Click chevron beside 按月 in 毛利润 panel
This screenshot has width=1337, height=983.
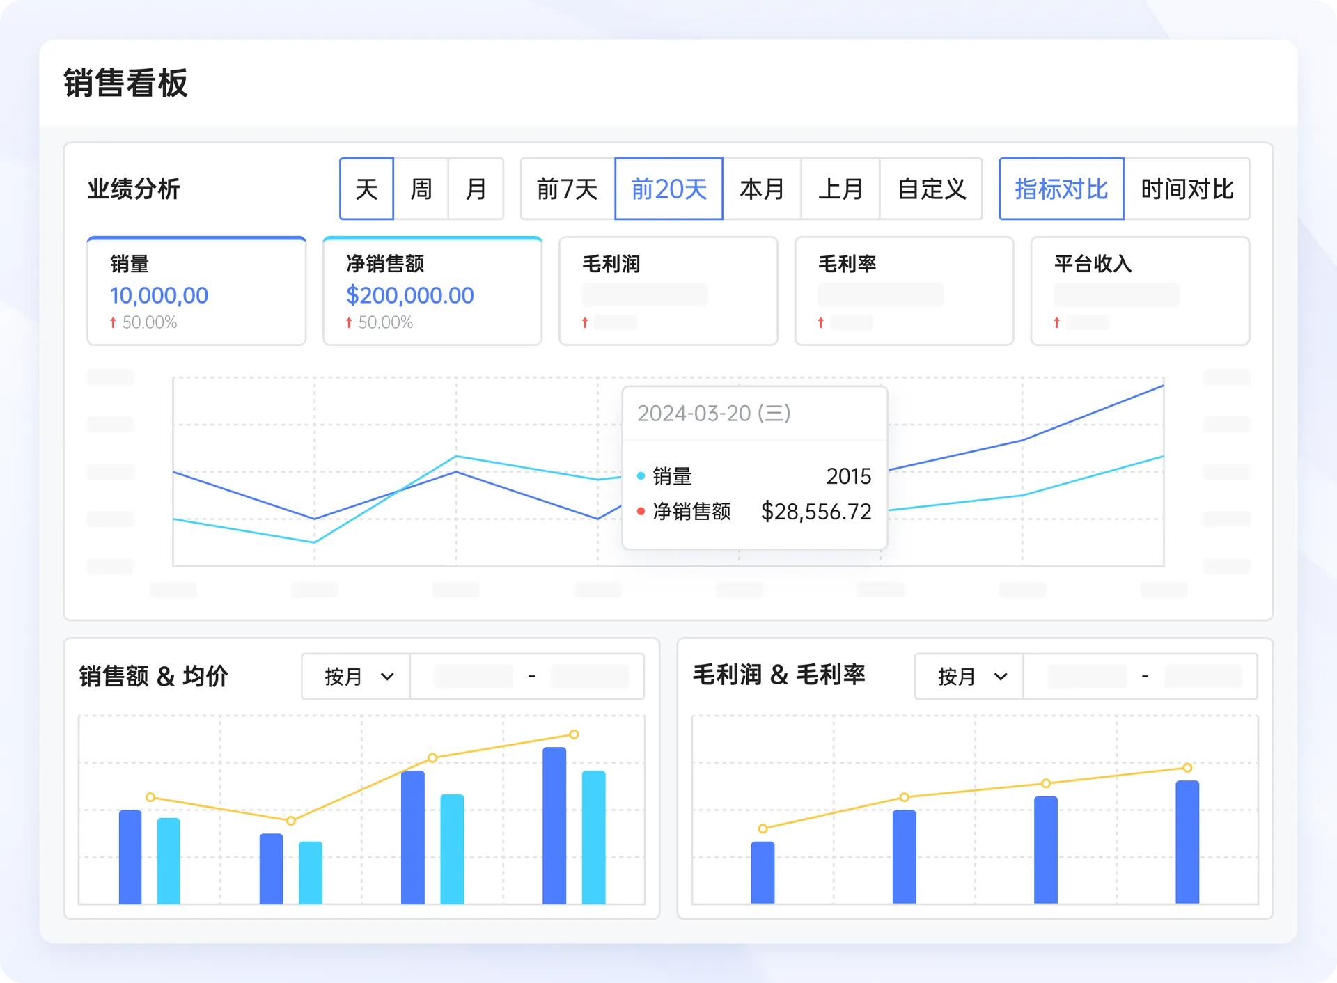1001,677
